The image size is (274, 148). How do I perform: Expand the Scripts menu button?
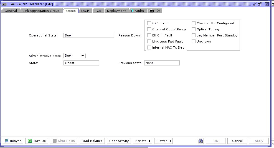coord(143,141)
